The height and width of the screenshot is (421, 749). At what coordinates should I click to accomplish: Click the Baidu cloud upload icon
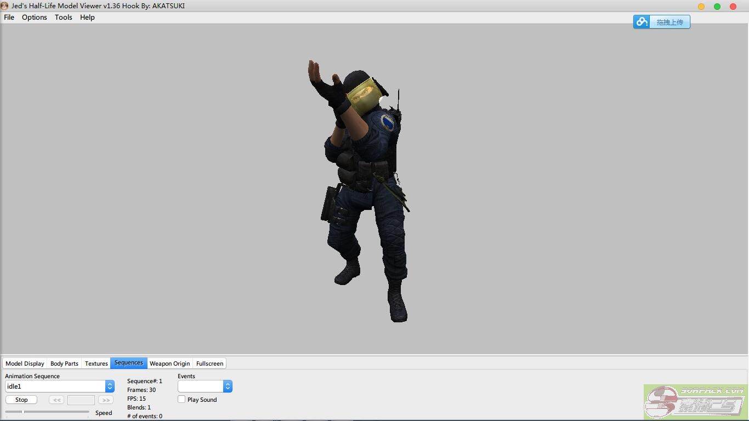pyautogui.click(x=642, y=22)
